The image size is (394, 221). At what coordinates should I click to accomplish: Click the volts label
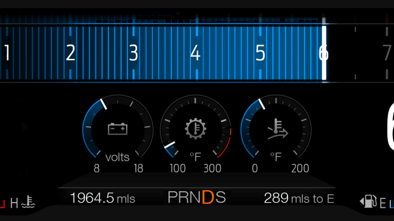tap(117, 158)
